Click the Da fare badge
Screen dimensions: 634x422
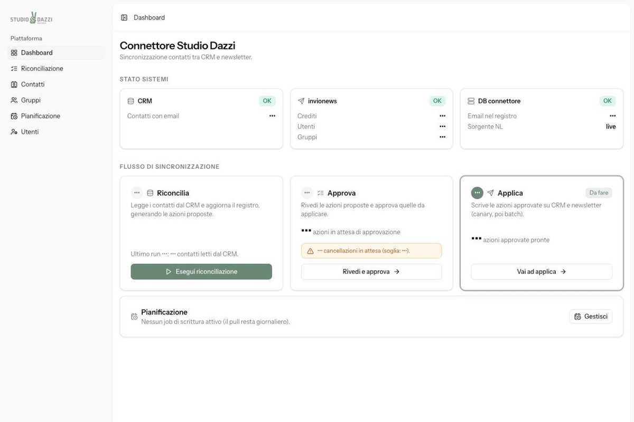[599, 193]
